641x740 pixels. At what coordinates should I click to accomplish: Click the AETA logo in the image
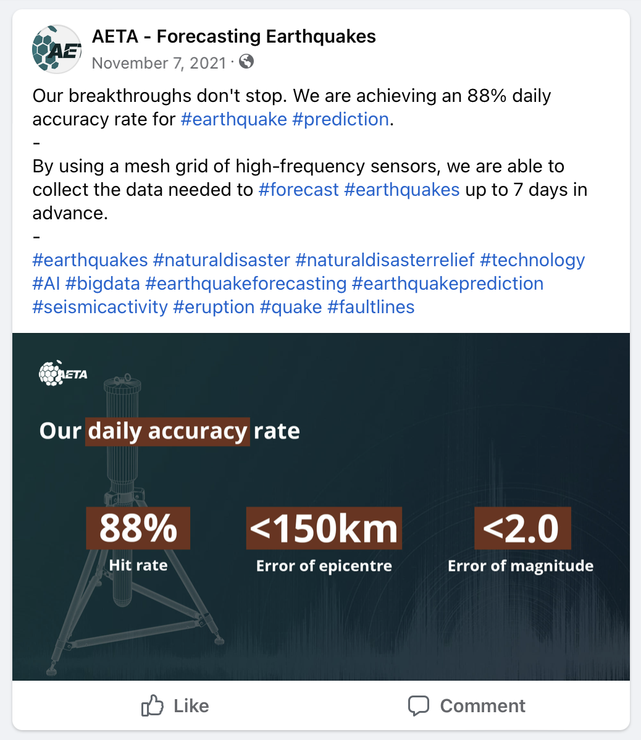63,373
